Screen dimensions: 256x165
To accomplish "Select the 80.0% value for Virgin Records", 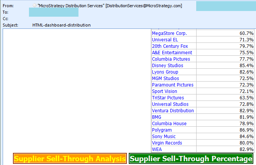I will [246, 143].
